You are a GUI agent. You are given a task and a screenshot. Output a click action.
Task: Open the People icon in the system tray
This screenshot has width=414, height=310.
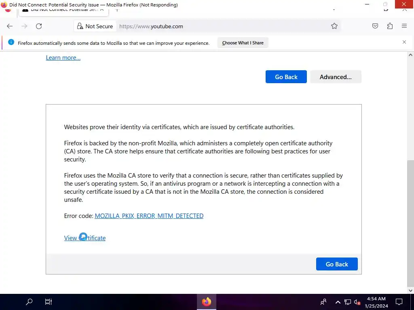tap(323, 302)
